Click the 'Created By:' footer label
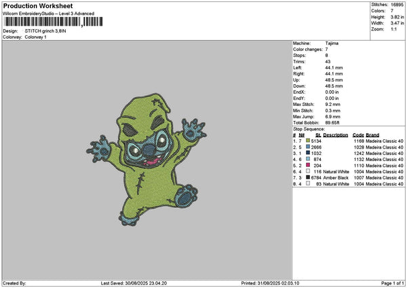Image resolution: width=407 pixels, height=288 pixels. (14, 283)
